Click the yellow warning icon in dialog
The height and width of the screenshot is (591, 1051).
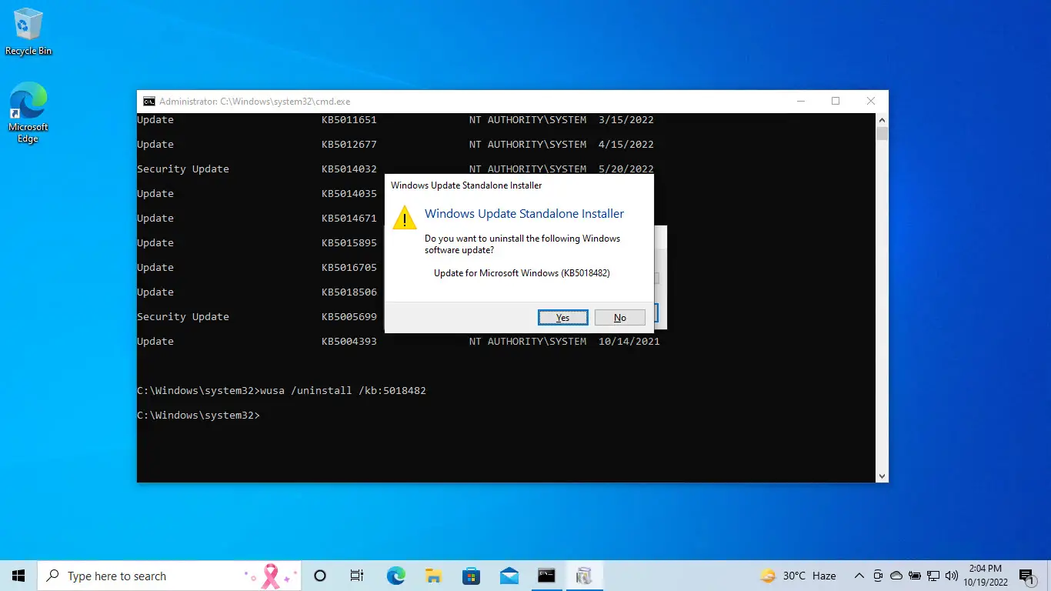405,218
